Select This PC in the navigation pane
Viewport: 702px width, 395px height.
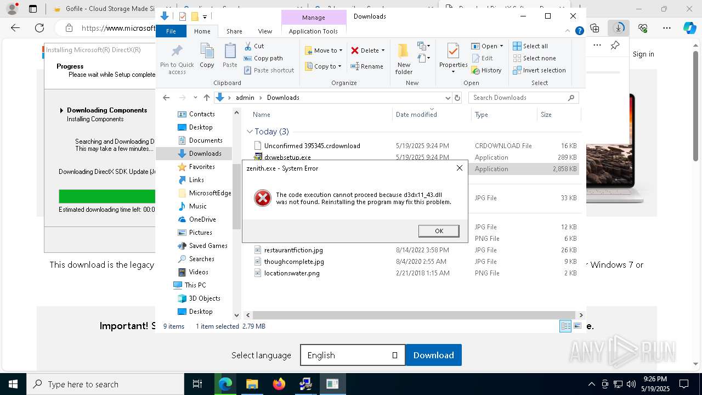[195, 285]
